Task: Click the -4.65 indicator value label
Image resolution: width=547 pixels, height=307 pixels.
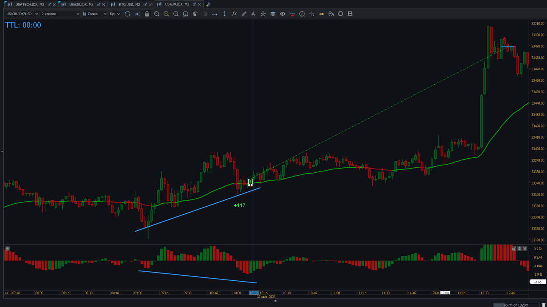Action: click(x=538, y=282)
